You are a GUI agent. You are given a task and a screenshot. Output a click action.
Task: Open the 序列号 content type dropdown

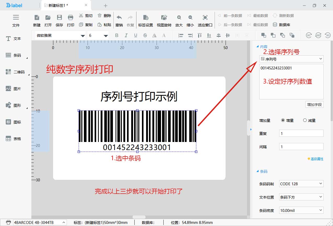pyautogui.click(x=291, y=59)
